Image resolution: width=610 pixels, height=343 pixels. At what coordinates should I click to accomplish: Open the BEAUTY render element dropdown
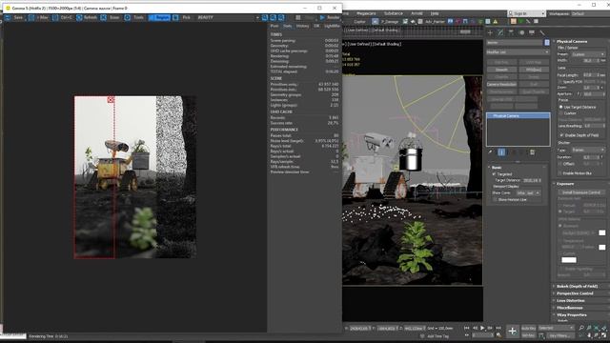click(228, 17)
